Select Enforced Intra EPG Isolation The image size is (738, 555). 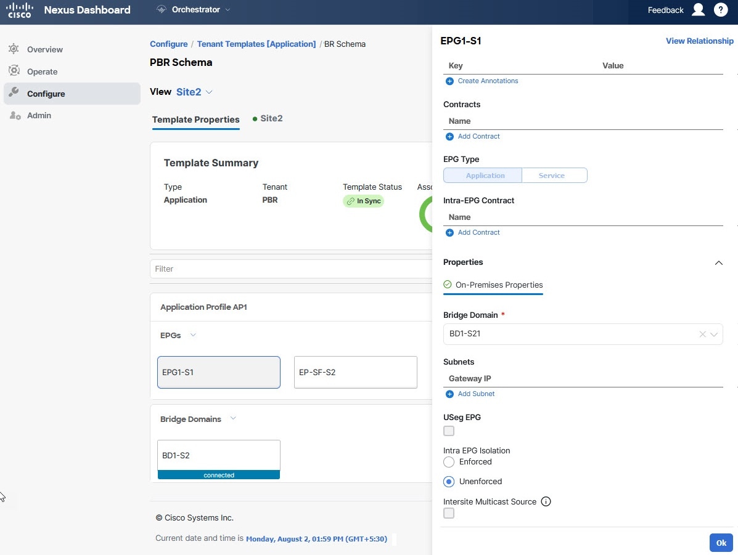[449, 462]
